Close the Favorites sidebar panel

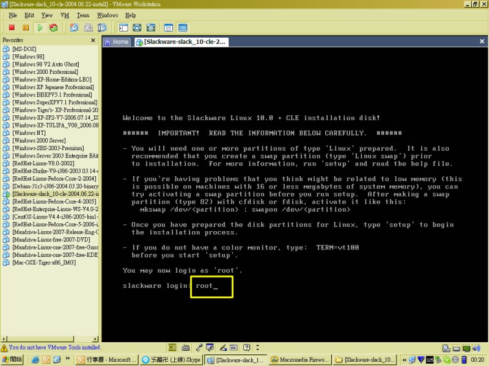point(93,40)
